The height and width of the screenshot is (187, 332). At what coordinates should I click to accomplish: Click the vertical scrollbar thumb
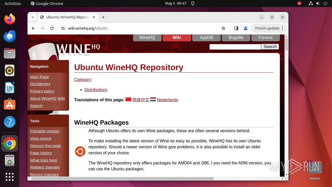pyautogui.click(x=286, y=44)
